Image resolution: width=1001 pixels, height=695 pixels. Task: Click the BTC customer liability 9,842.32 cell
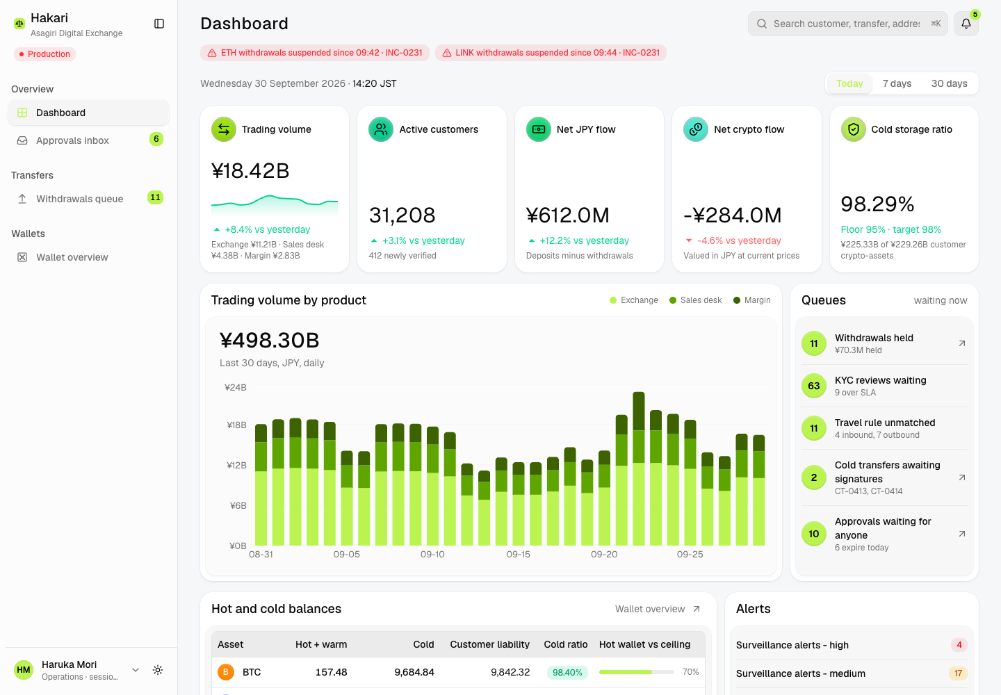click(x=510, y=672)
